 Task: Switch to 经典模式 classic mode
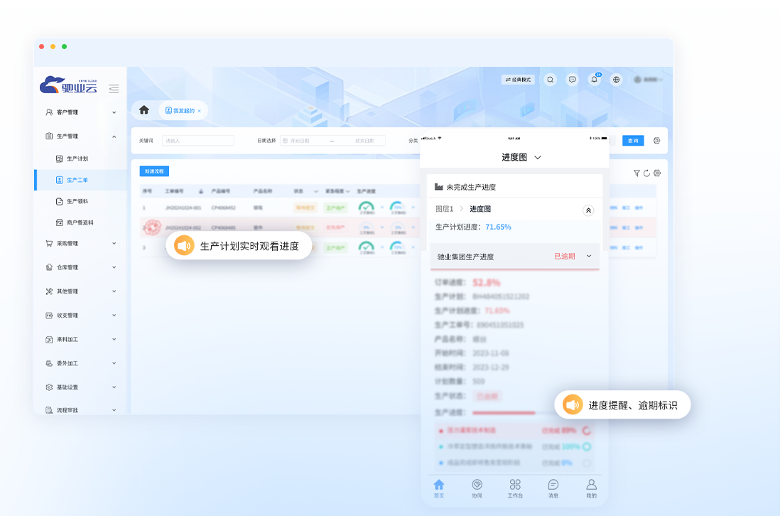click(519, 79)
